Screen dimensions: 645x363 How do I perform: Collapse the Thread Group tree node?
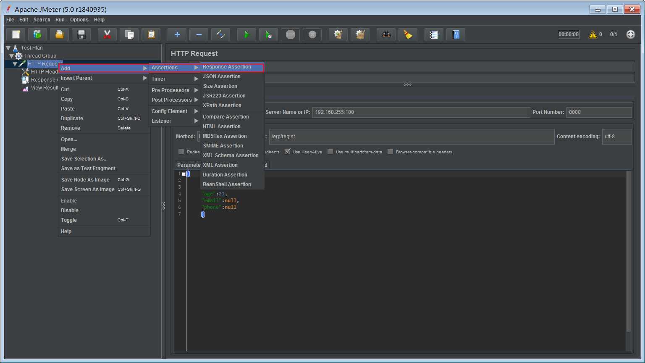[12, 56]
